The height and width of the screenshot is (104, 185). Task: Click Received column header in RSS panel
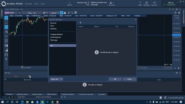coord(27,80)
